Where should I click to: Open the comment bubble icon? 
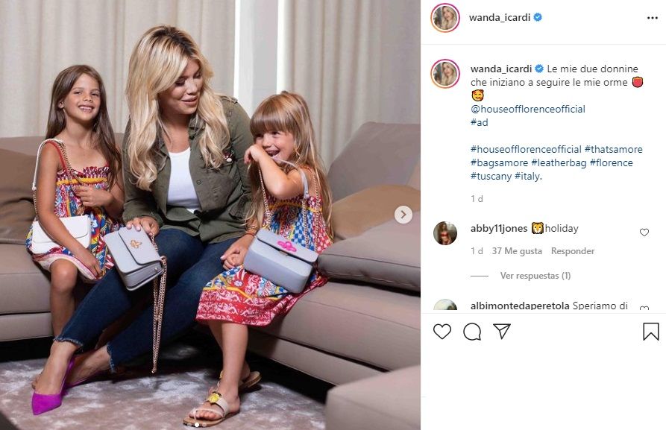[472, 332]
